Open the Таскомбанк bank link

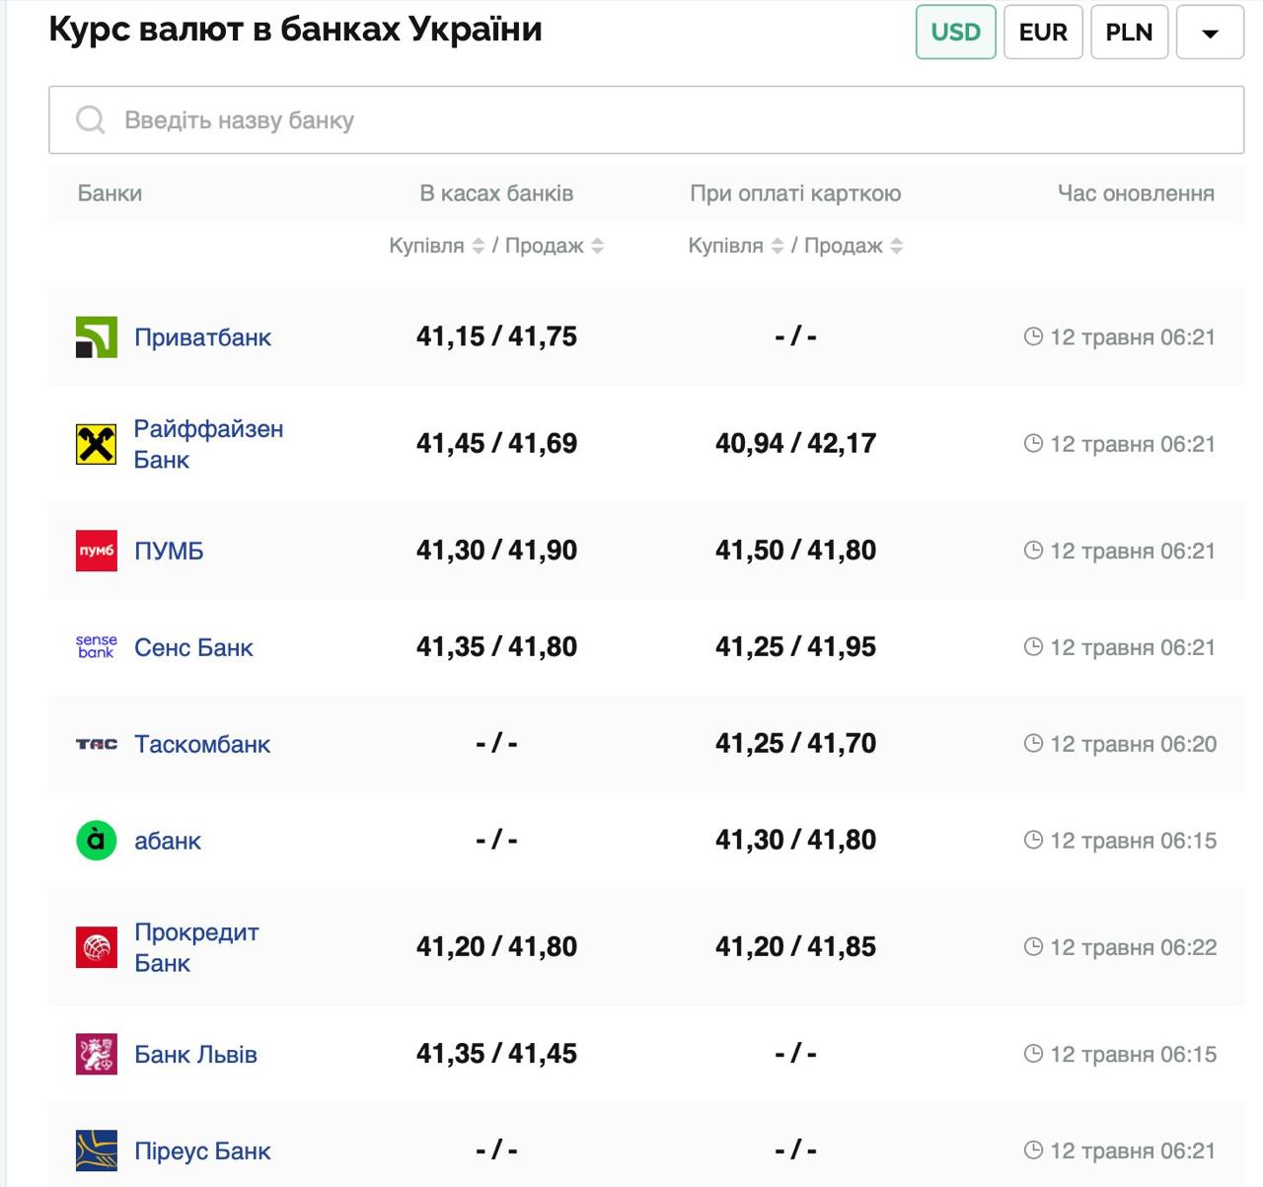click(202, 744)
